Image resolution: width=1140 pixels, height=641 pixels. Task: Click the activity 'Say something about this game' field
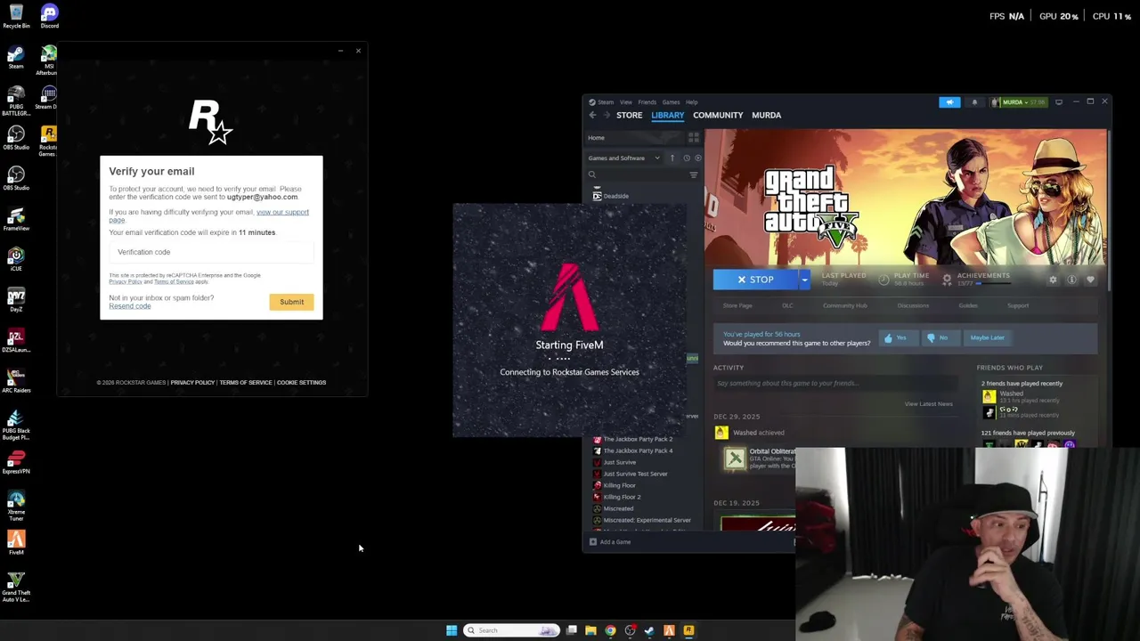[835, 384]
